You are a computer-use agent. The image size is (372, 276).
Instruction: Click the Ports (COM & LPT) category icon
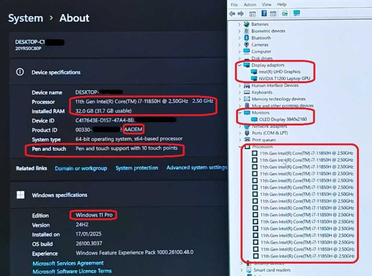(247, 133)
